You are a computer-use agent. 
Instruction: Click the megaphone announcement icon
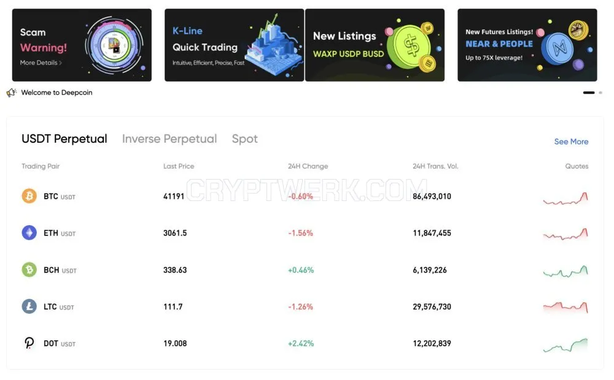coord(11,93)
